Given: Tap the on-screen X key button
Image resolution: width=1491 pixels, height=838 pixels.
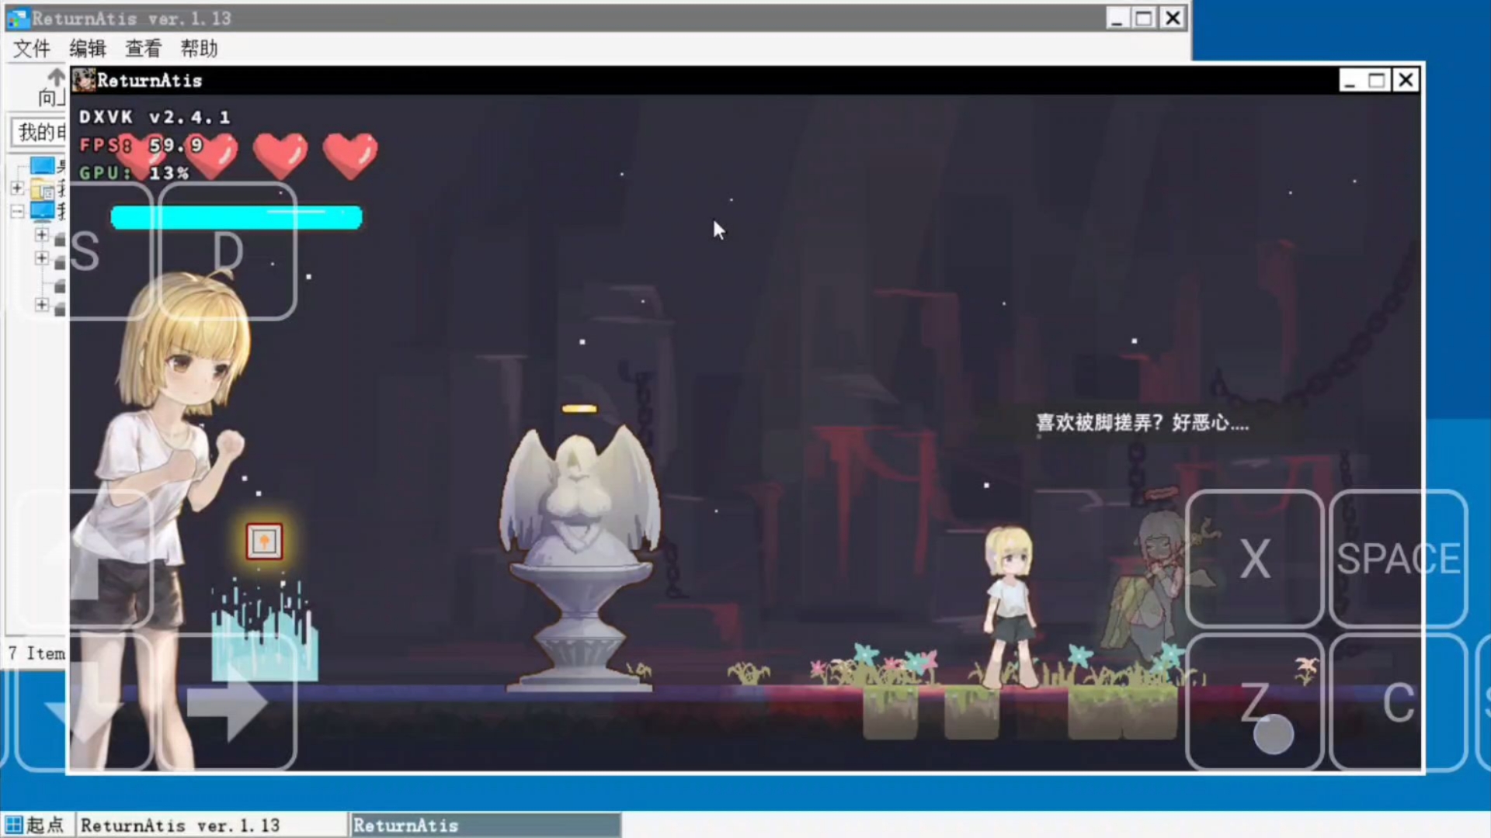Looking at the screenshot, I should pyautogui.click(x=1254, y=559).
